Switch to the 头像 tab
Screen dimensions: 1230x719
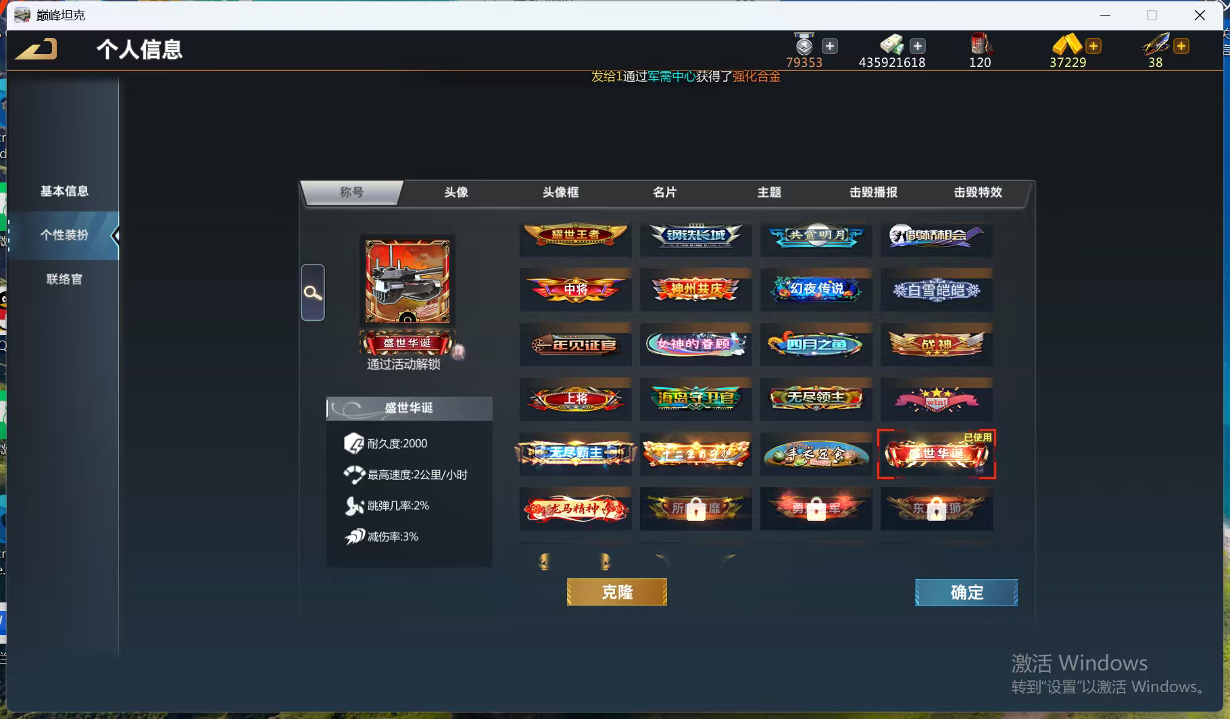pos(456,193)
